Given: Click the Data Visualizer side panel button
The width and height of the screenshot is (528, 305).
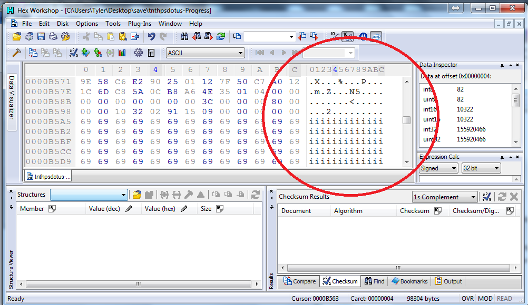Looking at the screenshot, I should pyautogui.click(x=12, y=97).
